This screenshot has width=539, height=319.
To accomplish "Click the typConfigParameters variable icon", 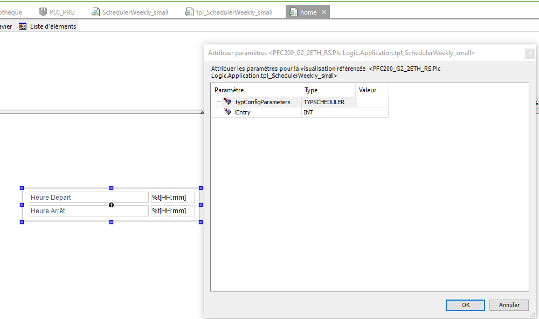I will (227, 101).
